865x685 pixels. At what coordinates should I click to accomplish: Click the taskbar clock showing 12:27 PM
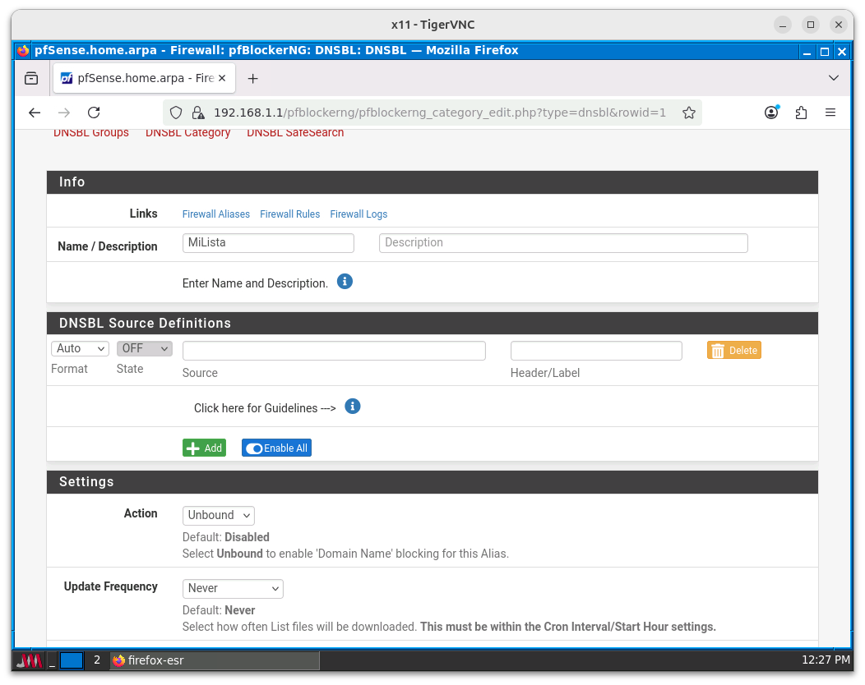point(826,660)
